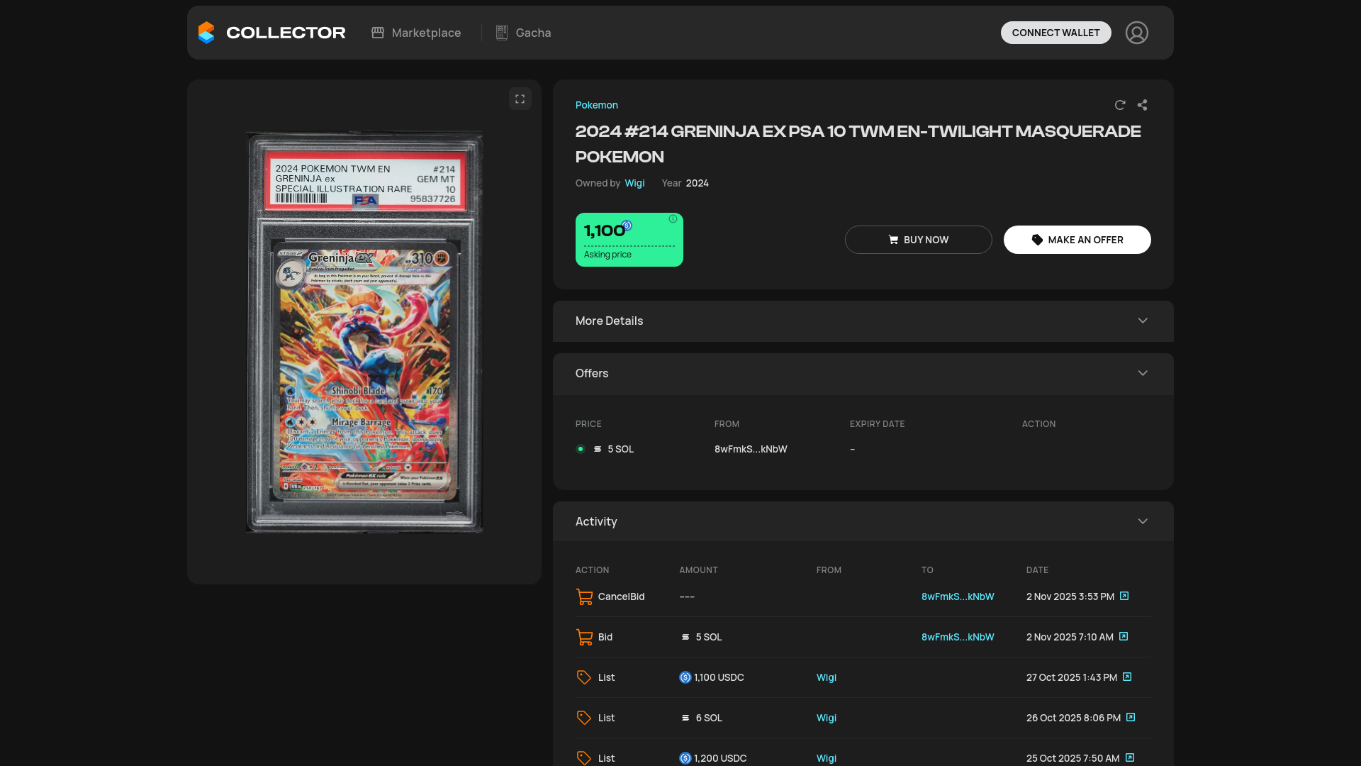Expand card image to fullscreen
This screenshot has width=1361, height=766.
pyautogui.click(x=520, y=99)
